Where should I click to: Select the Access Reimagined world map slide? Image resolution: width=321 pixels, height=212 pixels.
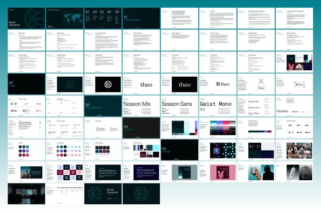click(65, 18)
